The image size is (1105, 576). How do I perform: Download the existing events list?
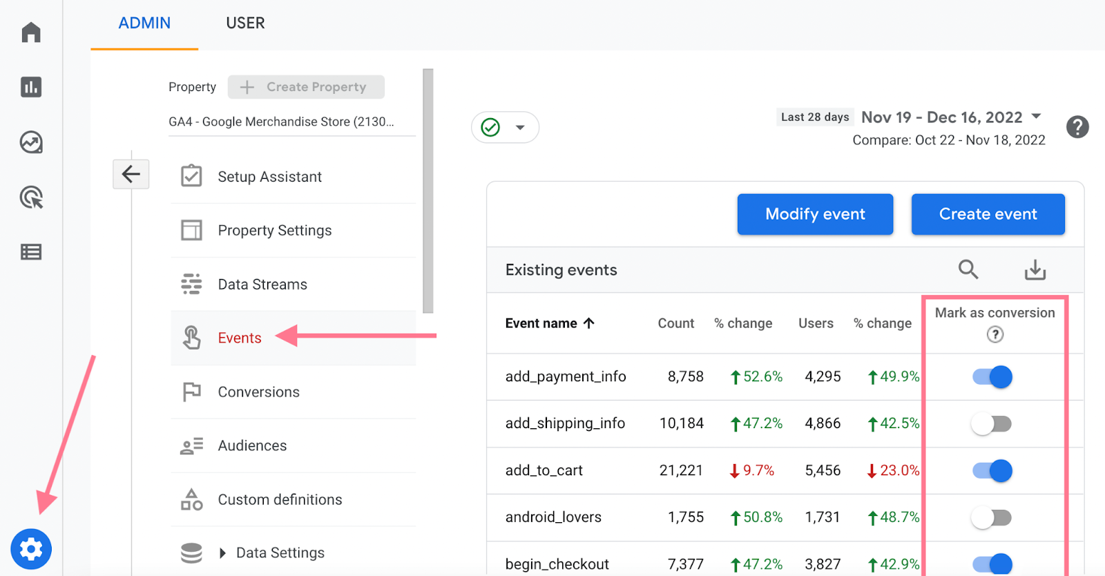tap(1035, 269)
